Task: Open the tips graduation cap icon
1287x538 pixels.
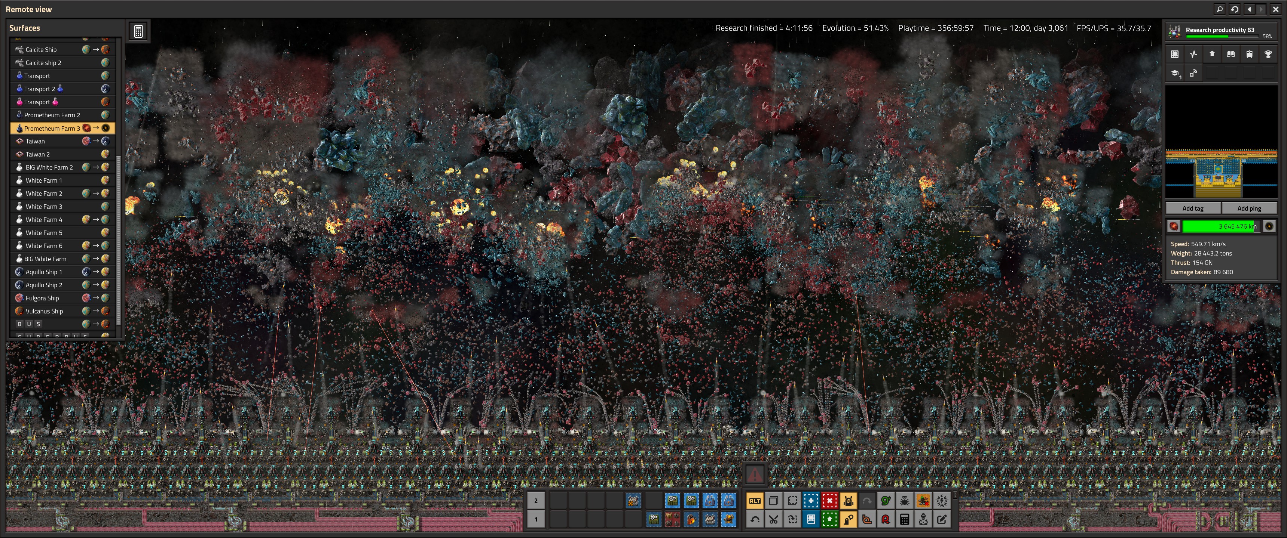Action: 1175,73
